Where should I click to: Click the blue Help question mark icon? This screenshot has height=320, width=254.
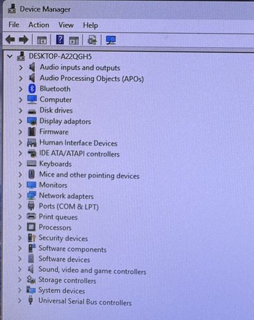(x=60, y=40)
